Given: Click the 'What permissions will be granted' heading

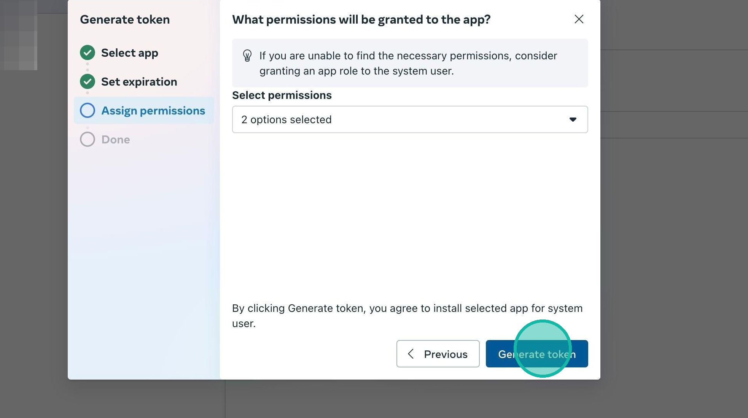Looking at the screenshot, I should 361,19.
